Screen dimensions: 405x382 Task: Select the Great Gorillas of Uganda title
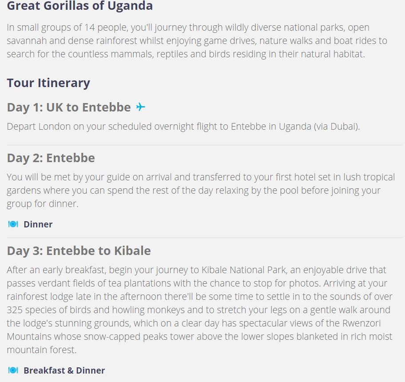(80, 6)
